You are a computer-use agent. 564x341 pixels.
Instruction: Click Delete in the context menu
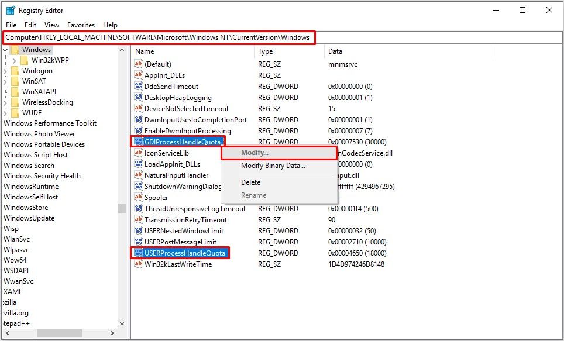[x=250, y=182]
